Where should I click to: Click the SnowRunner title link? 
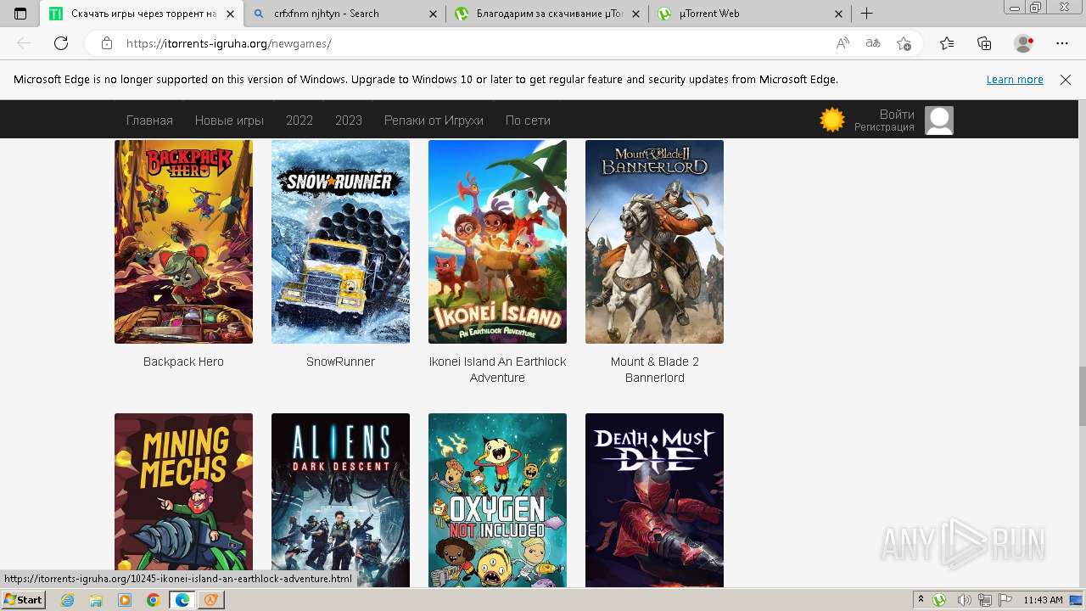tap(340, 362)
